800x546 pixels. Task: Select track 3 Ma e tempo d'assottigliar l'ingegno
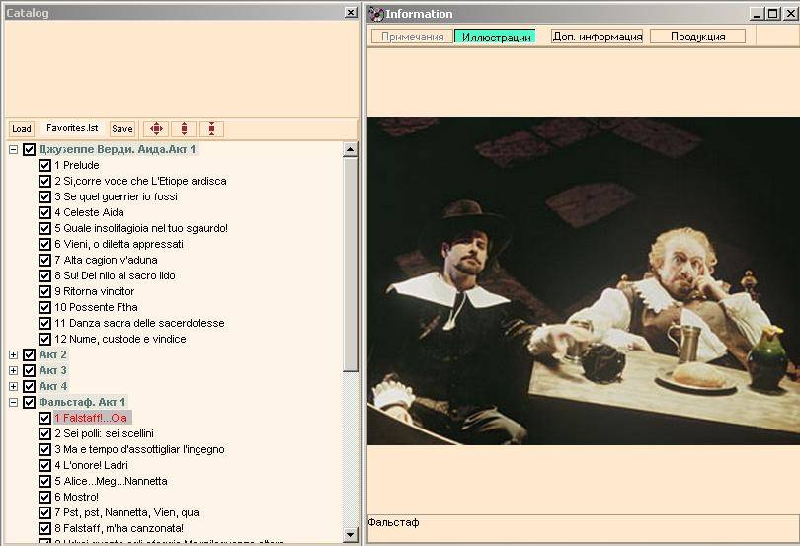click(x=139, y=449)
